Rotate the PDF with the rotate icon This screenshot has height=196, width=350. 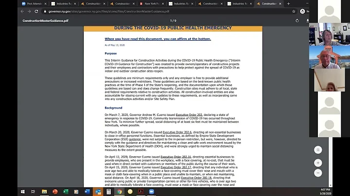point(297,21)
